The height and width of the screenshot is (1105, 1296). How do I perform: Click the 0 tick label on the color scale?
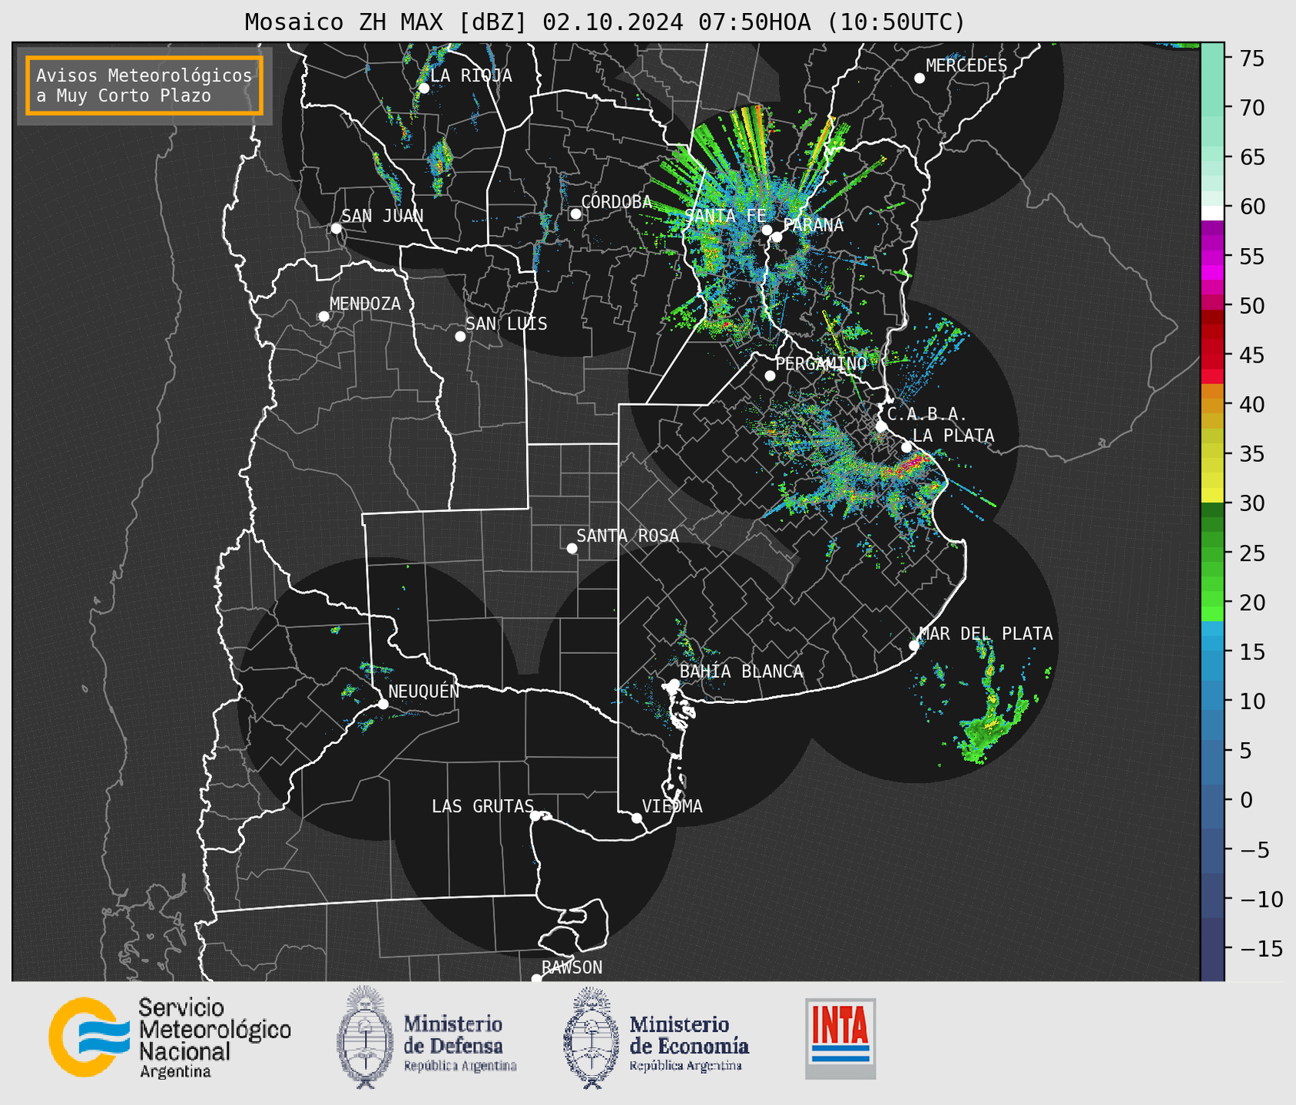[x=1246, y=800]
